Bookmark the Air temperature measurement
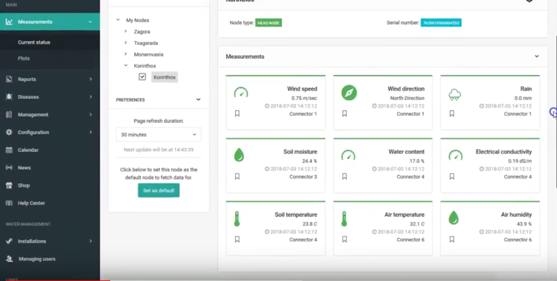 (x=344, y=240)
